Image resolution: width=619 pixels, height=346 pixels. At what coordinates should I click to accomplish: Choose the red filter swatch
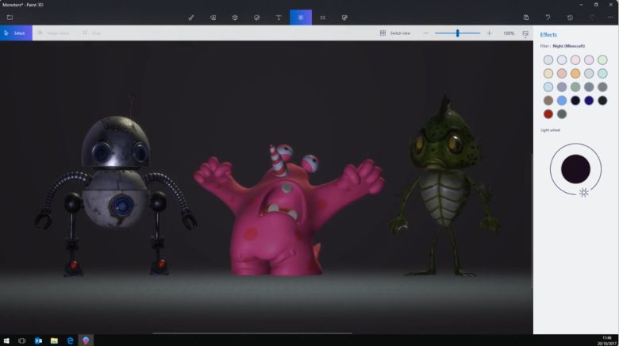coord(548,113)
